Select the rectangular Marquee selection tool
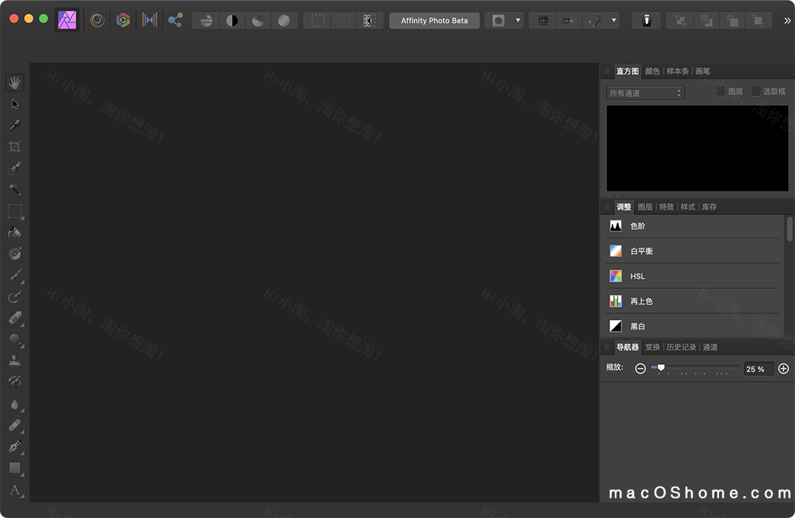 tap(14, 212)
